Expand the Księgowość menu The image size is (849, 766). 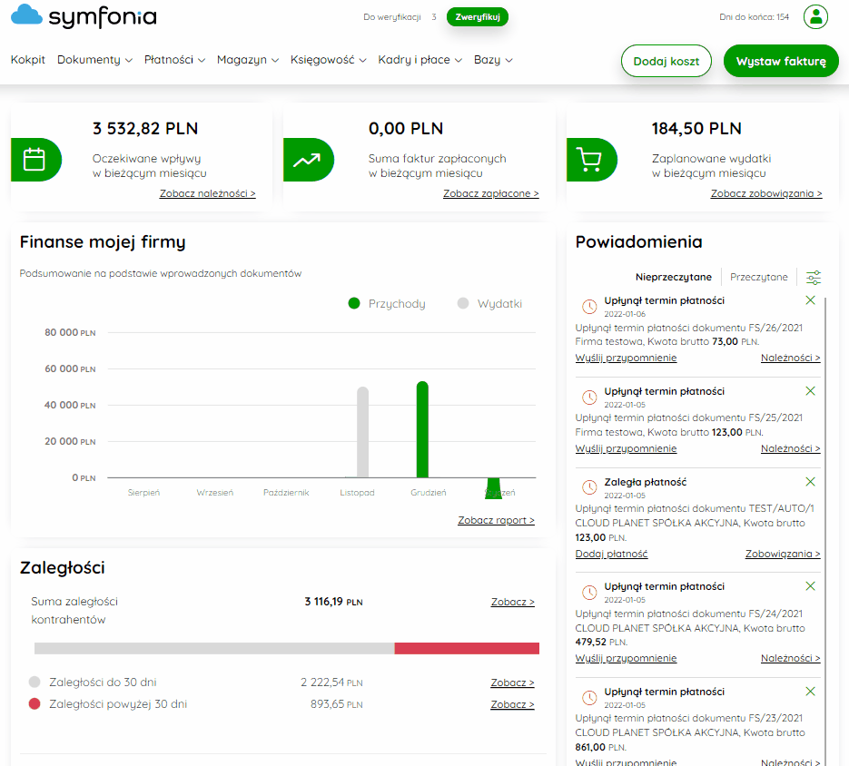click(328, 60)
